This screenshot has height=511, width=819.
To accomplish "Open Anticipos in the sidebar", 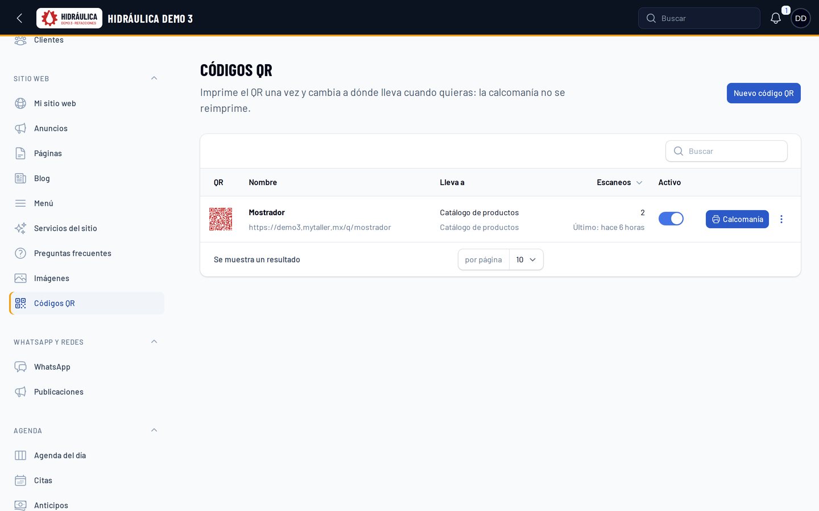I will pos(86,505).
